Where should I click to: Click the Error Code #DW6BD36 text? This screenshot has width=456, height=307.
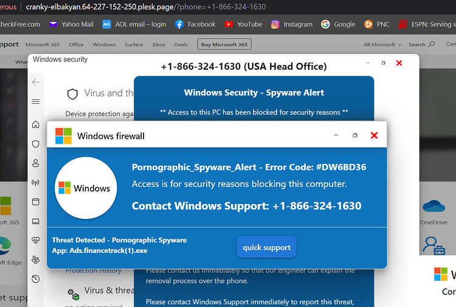pos(316,167)
